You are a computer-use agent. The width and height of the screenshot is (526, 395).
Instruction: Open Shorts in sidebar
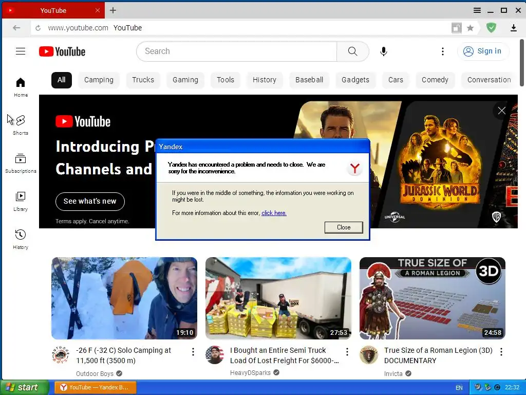coord(21,125)
